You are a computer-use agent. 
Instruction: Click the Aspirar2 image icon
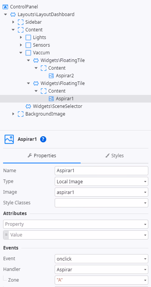click(x=51, y=76)
